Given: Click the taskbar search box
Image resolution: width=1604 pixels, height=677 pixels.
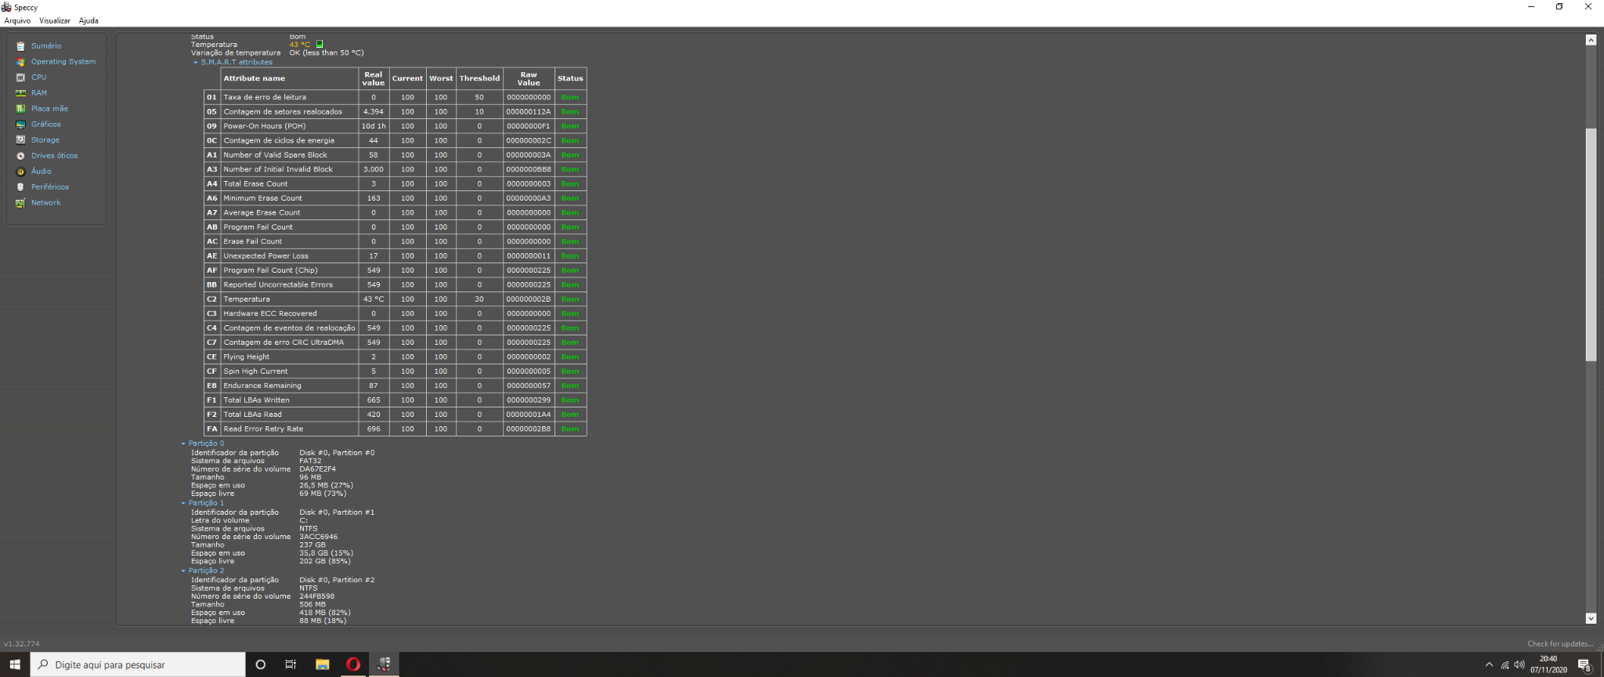Looking at the screenshot, I should tap(138, 664).
